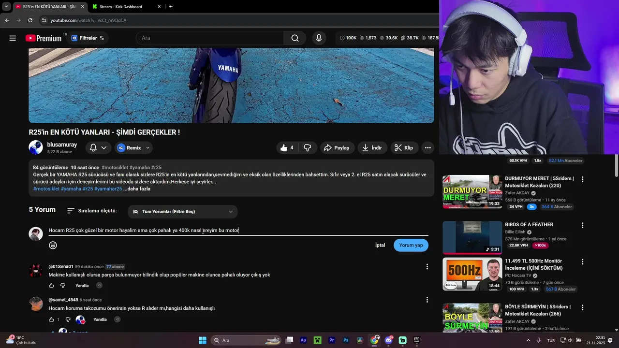Viewport: 619px width, 348px height.
Task: Open emoji picker in comment box
Action: pos(53,245)
